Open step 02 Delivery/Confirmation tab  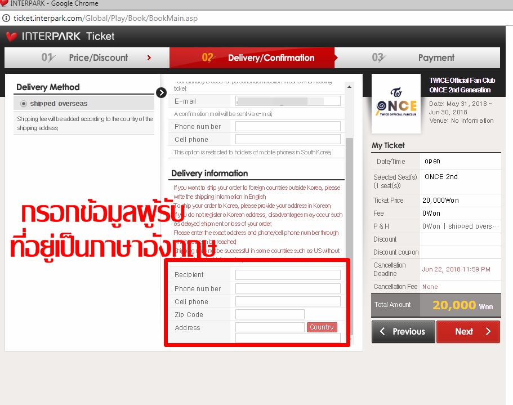tap(252, 57)
